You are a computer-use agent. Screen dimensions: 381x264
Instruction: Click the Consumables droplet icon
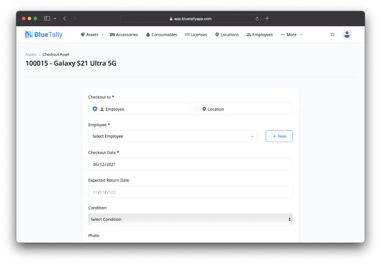(148, 35)
